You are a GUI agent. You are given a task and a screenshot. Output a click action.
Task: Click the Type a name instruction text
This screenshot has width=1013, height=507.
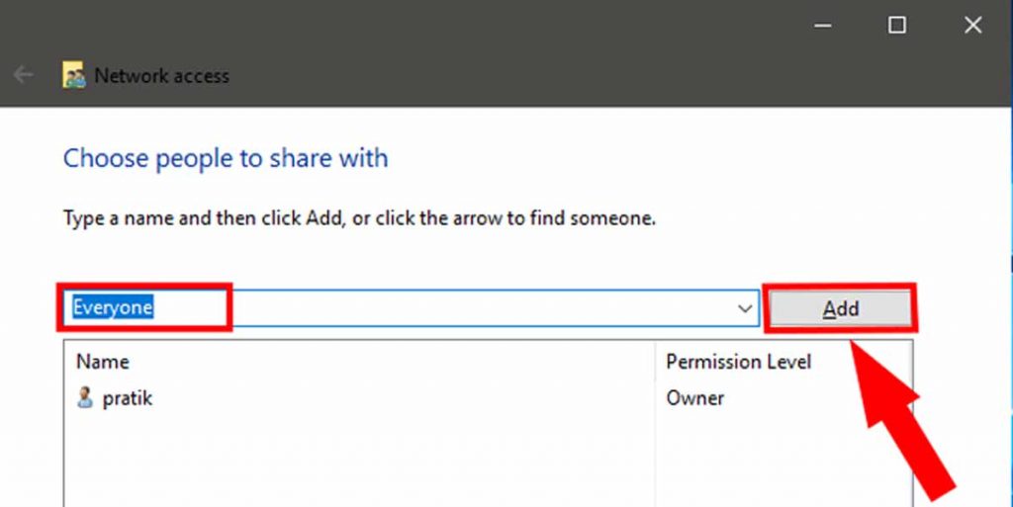(x=359, y=218)
